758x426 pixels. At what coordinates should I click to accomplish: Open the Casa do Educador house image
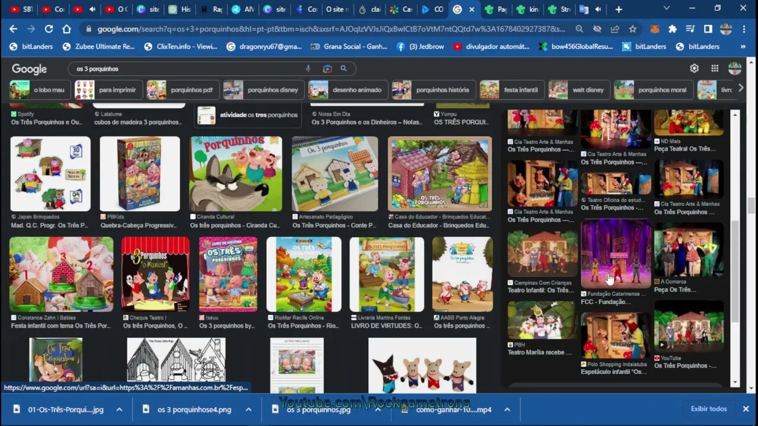439,174
